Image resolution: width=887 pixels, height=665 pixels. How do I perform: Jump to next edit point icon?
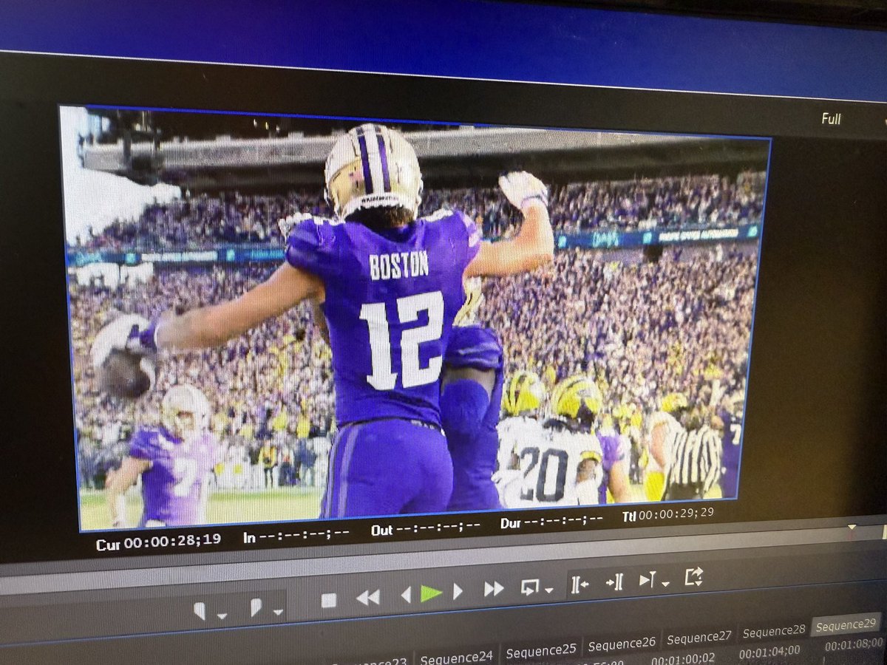(615, 582)
